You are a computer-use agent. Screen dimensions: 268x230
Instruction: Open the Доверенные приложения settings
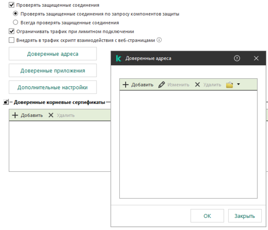pos(53,70)
